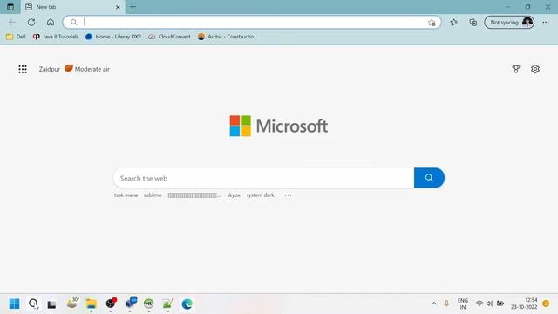The height and width of the screenshot is (314, 558).
Task: Open File Explorer from the taskbar
Action: tap(91, 304)
